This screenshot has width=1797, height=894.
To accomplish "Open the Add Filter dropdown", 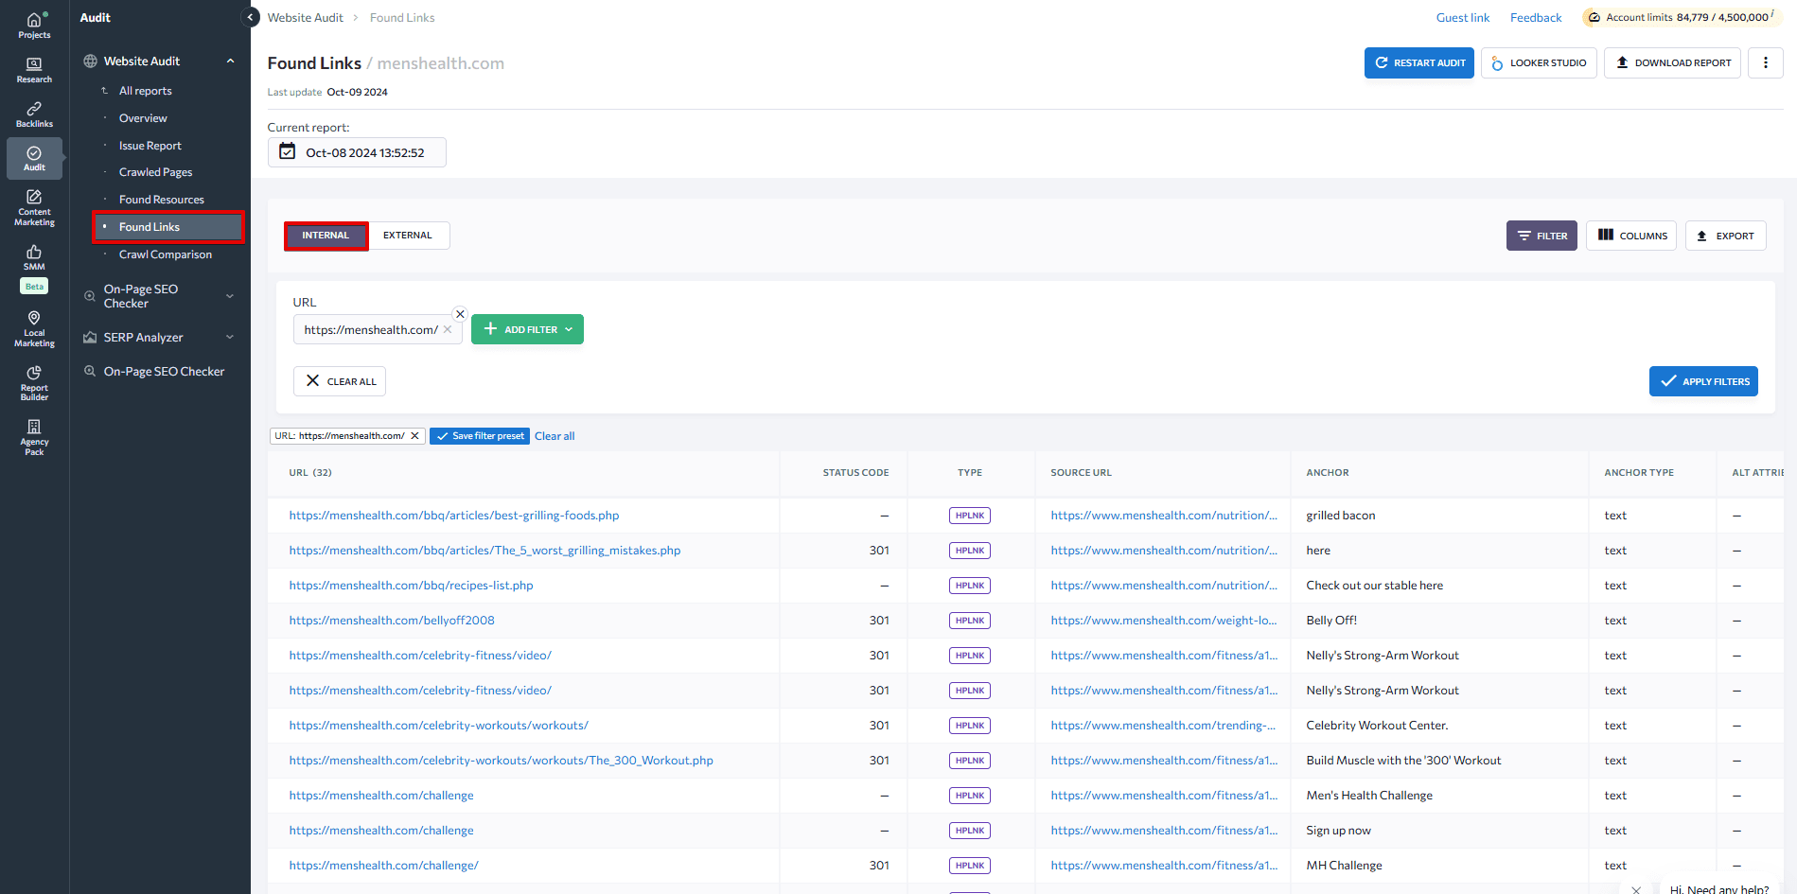I will (x=527, y=329).
